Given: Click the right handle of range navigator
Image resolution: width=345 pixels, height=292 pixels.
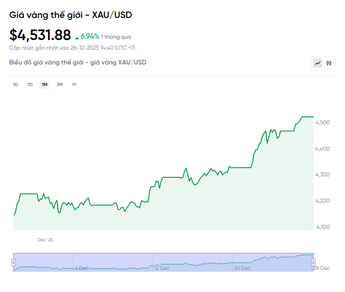Looking at the screenshot, I should [x=315, y=262].
